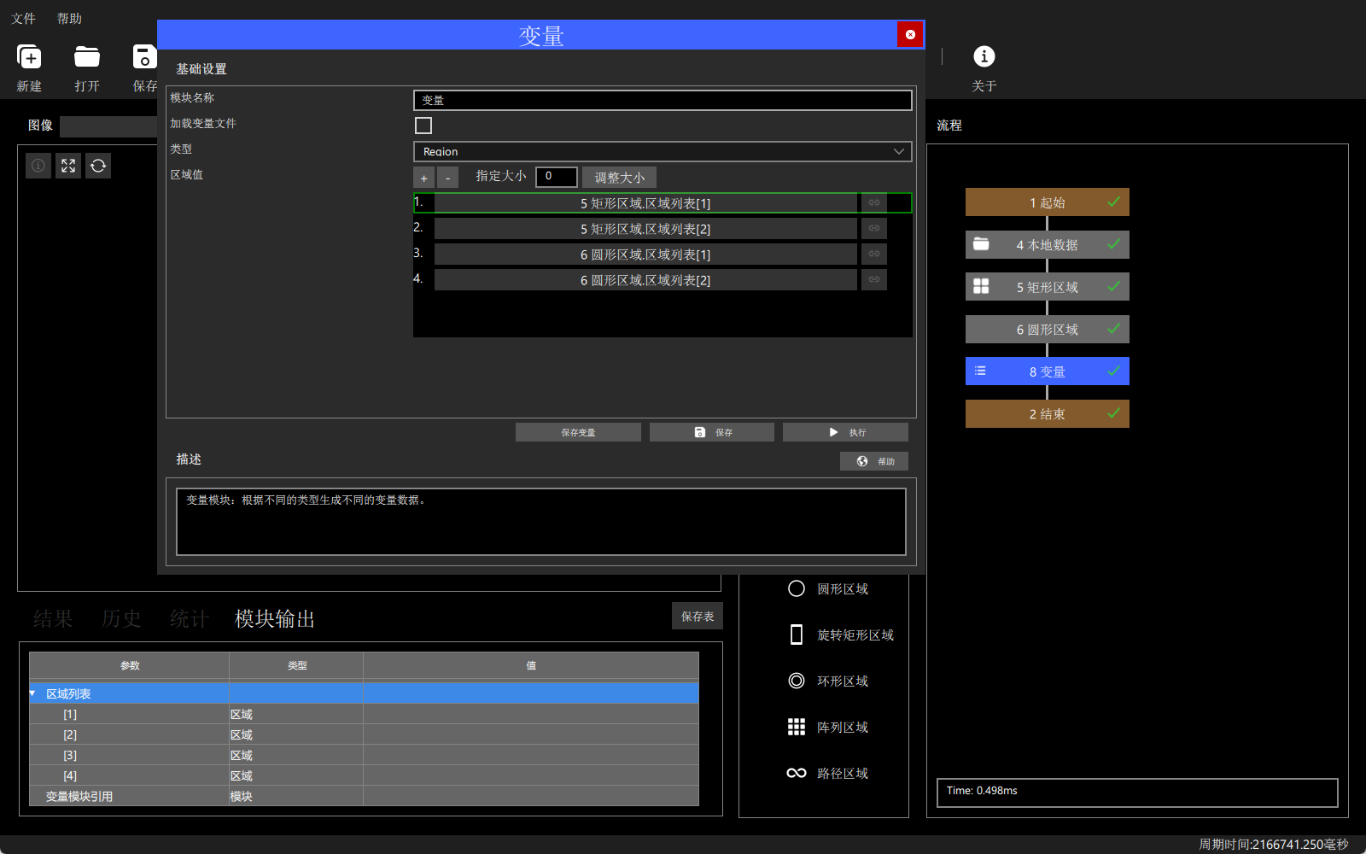Click the 值 column header
Image resolution: width=1366 pixels, height=854 pixels.
531,665
